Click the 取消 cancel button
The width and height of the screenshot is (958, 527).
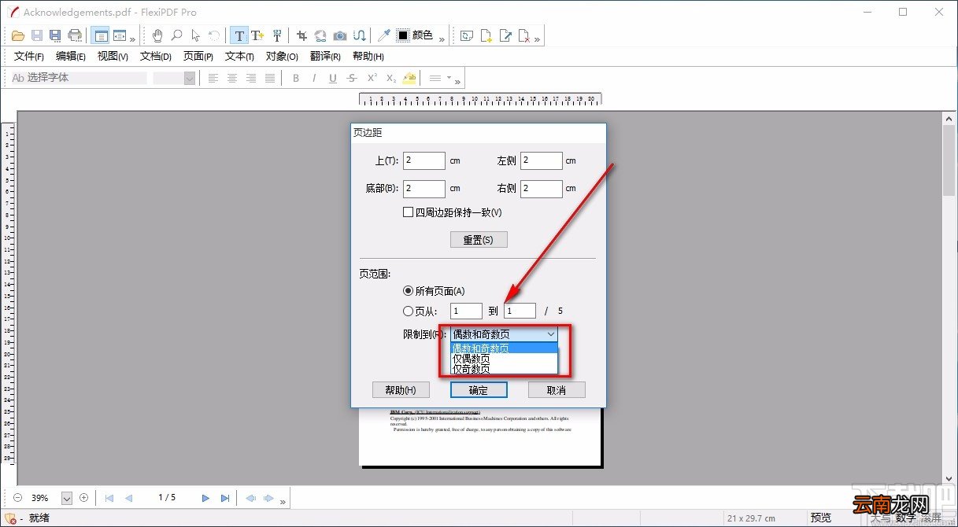557,390
